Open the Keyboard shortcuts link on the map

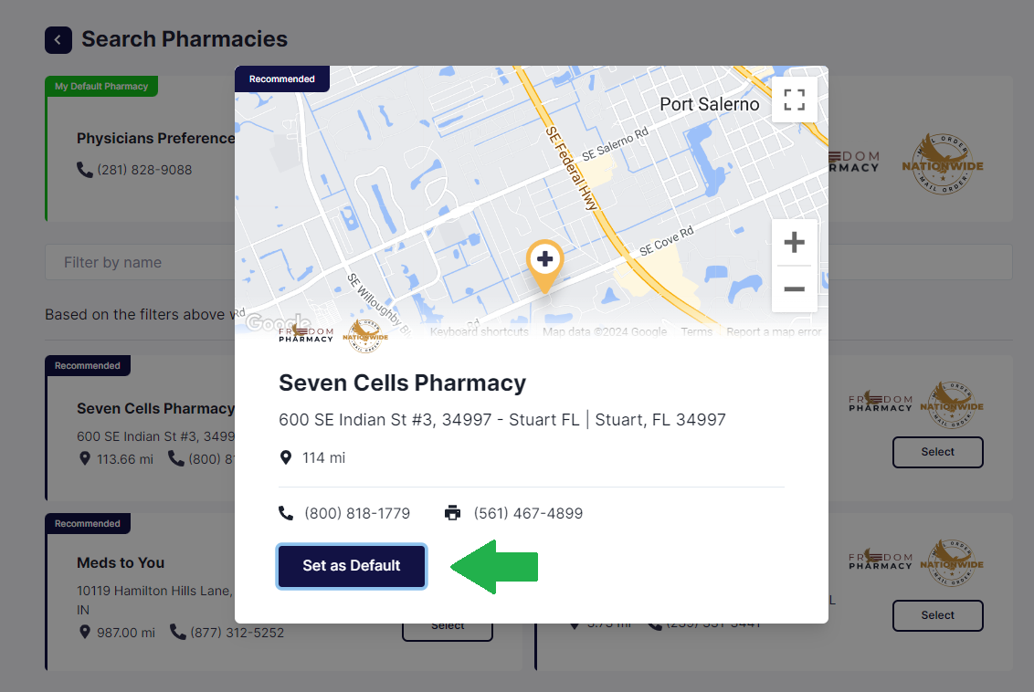[479, 331]
